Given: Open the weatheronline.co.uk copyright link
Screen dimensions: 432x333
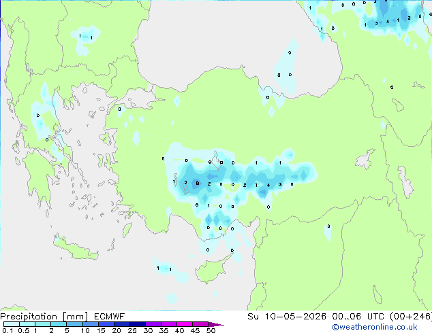Looking at the screenshot, I should (375, 327).
